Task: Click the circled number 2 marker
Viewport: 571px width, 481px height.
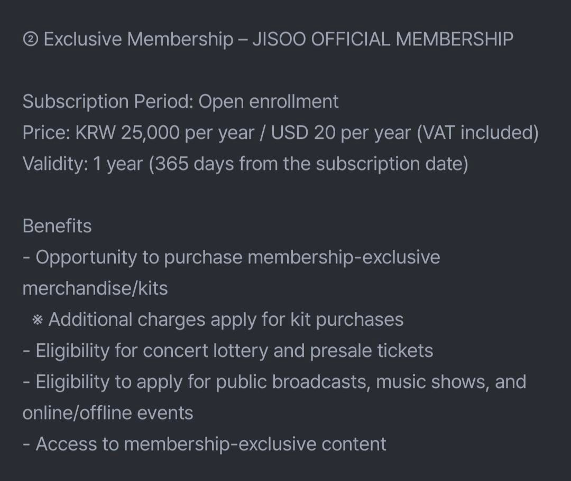Action: (x=30, y=40)
